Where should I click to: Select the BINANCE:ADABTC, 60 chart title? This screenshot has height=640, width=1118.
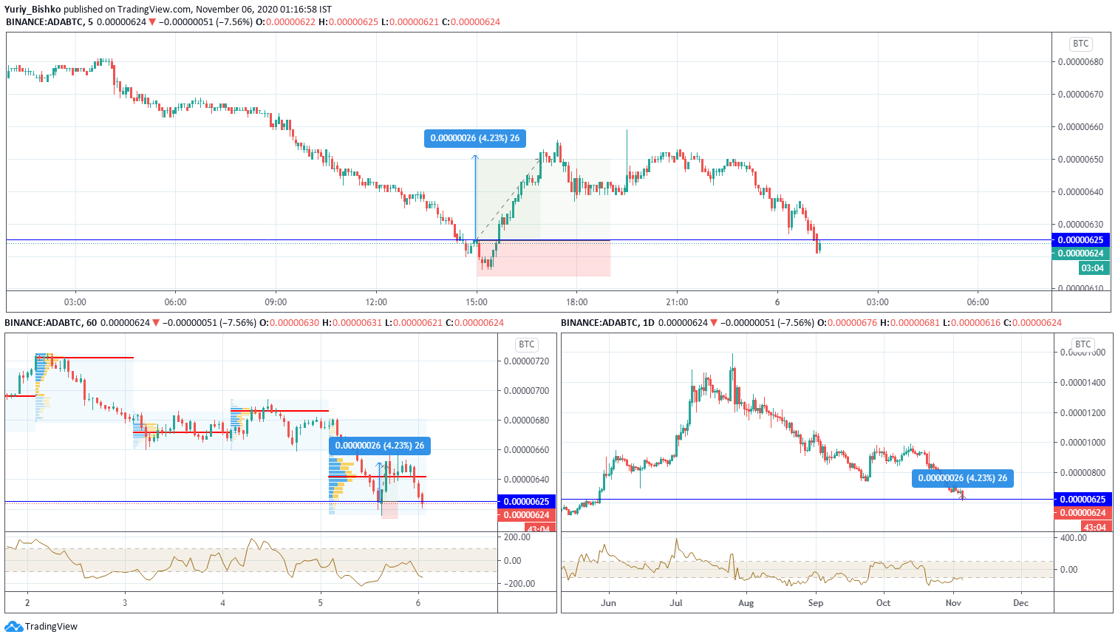51,323
